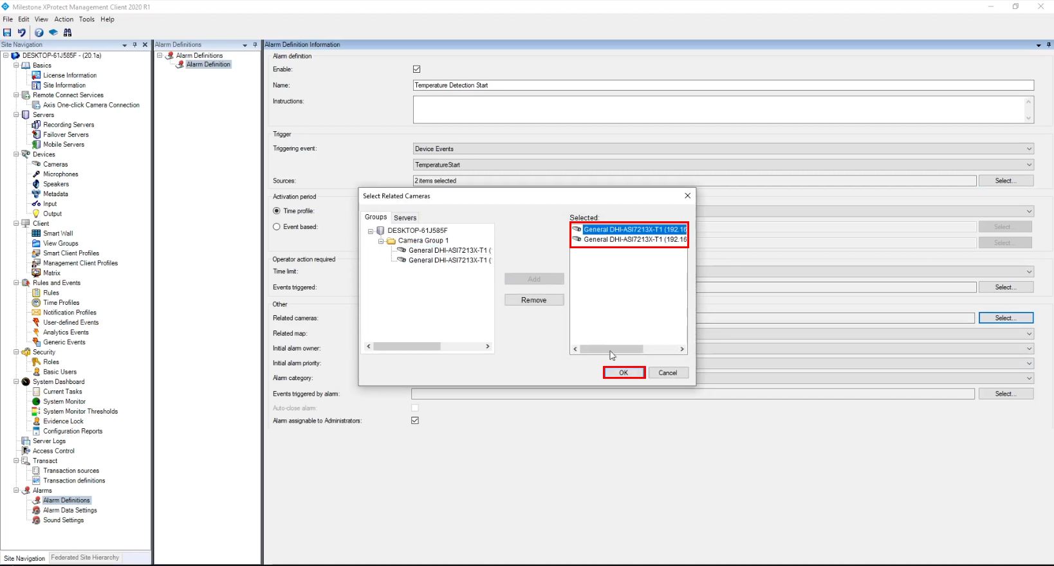Click the Remove button in dialog

click(533, 300)
